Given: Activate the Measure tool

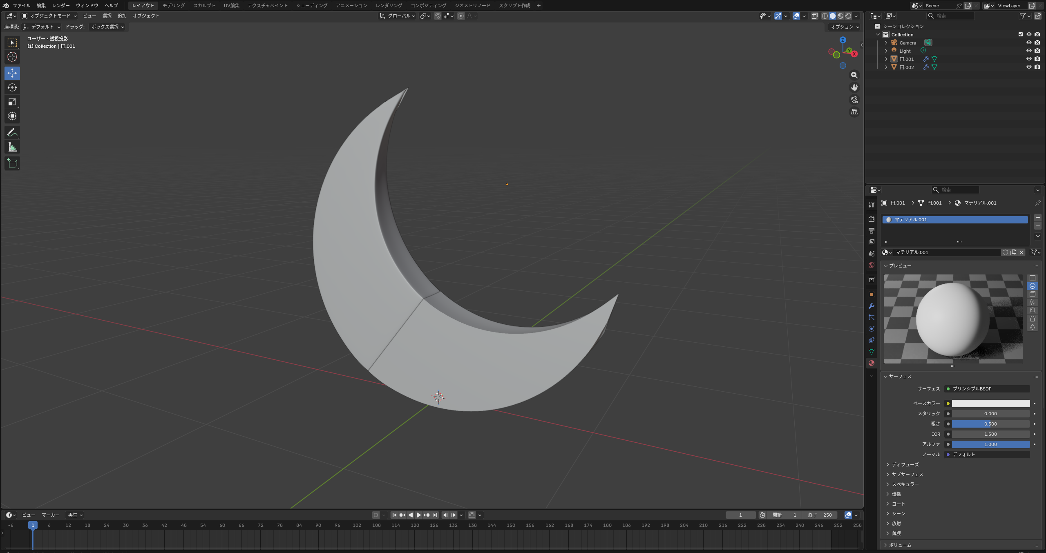Looking at the screenshot, I should (12, 147).
